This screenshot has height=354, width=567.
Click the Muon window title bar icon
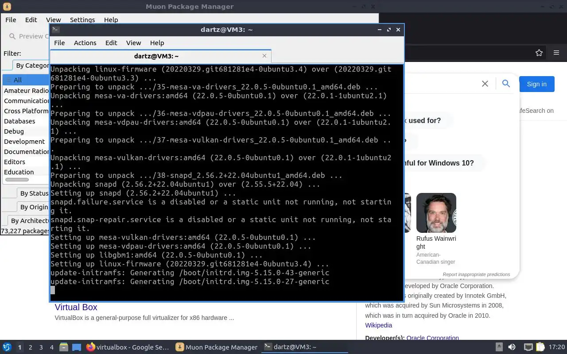(x=7, y=7)
